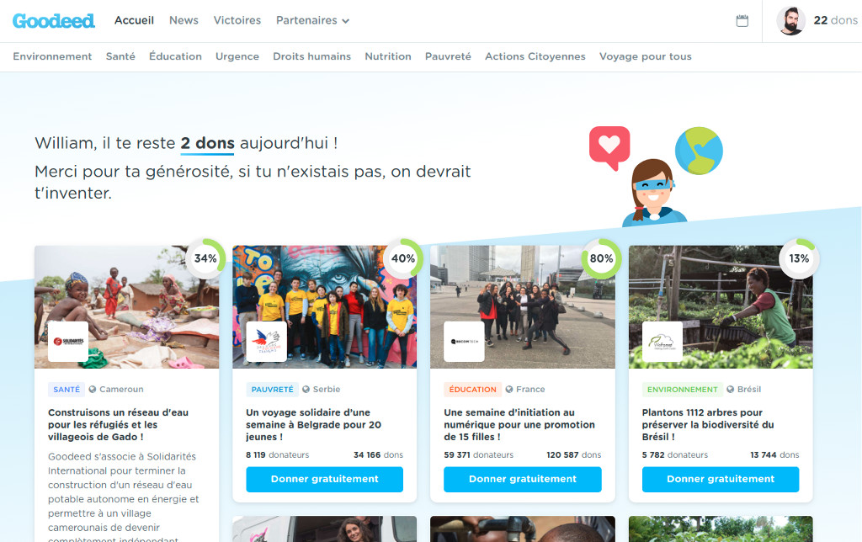Viewport: 862px width, 542px height.
Task: Click the Éducation tag on France card
Action: 472,389
